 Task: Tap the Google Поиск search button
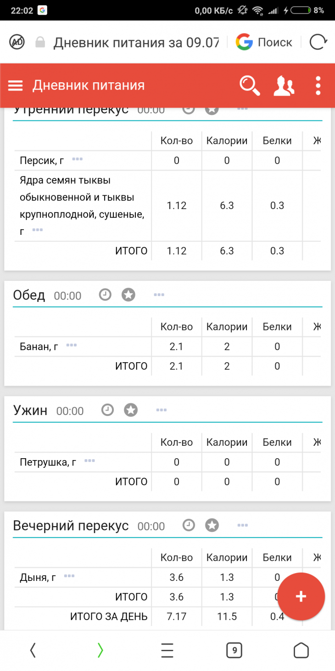pyautogui.click(x=264, y=42)
